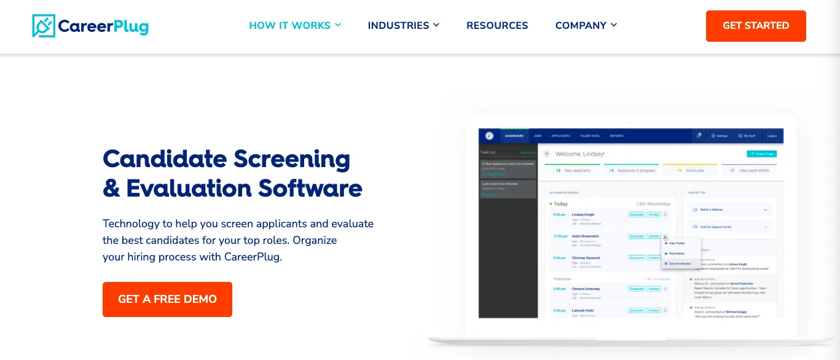Click the "5 jobs need to be refreshed" task
Viewport: 840px width, 360px height.
tap(508, 189)
